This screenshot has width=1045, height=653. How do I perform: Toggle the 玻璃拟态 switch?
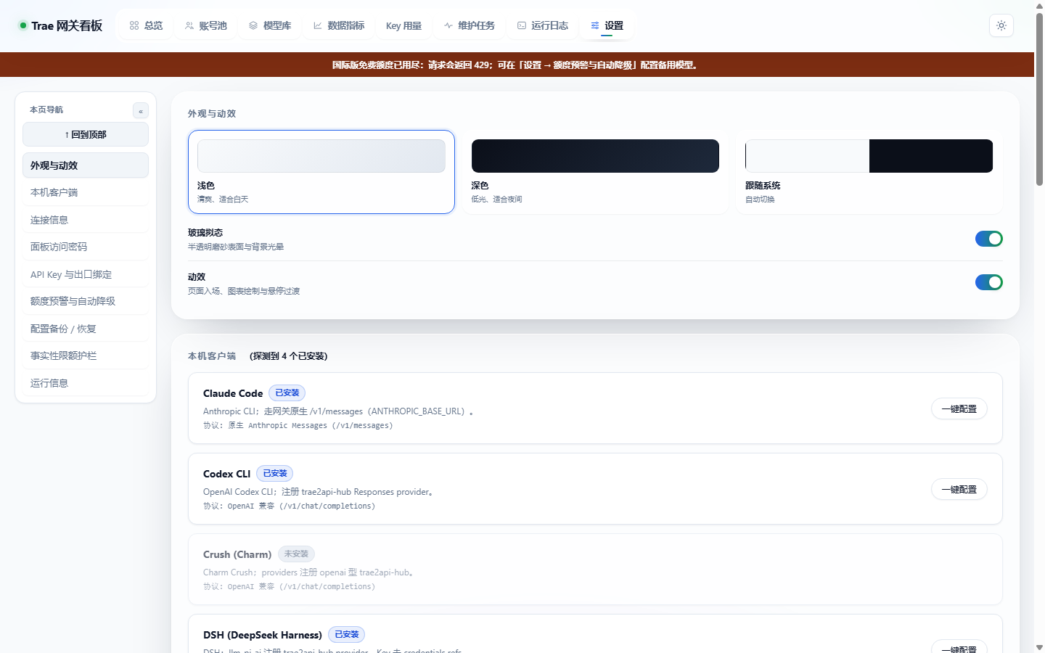coord(988,239)
